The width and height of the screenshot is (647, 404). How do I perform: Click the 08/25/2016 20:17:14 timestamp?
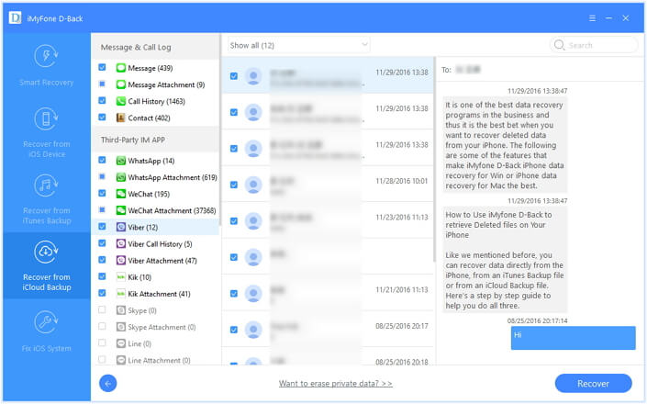(537, 320)
